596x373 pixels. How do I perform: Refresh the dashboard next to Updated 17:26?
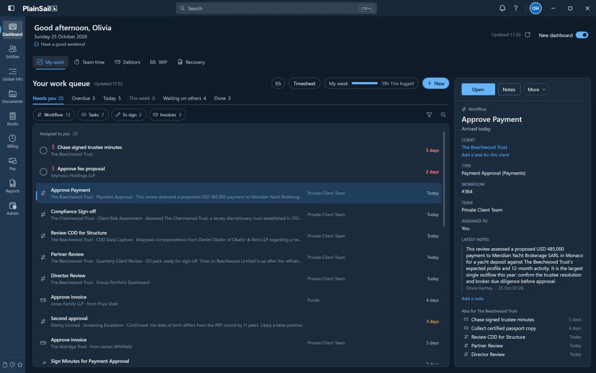pyautogui.click(x=527, y=35)
